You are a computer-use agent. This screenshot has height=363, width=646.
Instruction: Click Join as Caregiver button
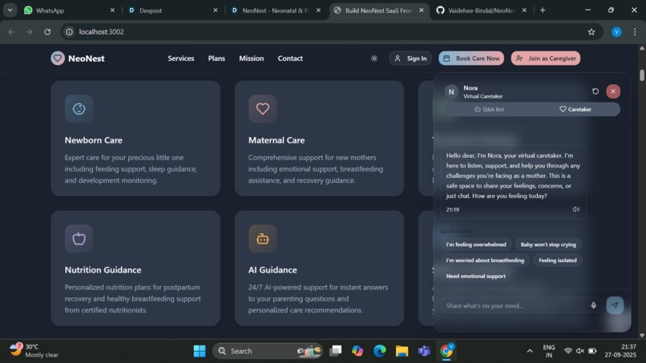pos(546,58)
